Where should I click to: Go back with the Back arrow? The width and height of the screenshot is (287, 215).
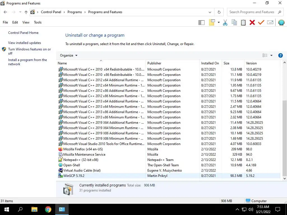point(5,12)
